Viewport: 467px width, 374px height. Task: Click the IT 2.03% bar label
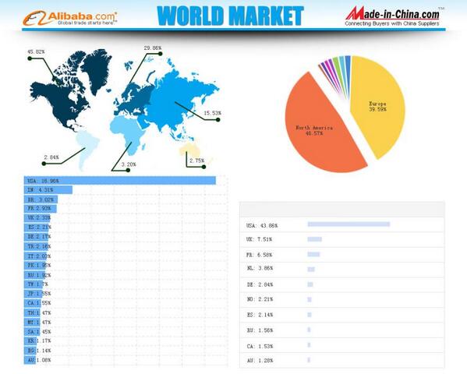pos(39,256)
